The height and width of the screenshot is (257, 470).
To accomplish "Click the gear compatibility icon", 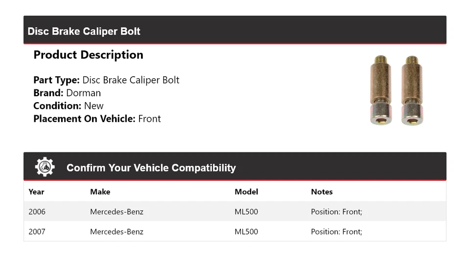I will 45,167.
